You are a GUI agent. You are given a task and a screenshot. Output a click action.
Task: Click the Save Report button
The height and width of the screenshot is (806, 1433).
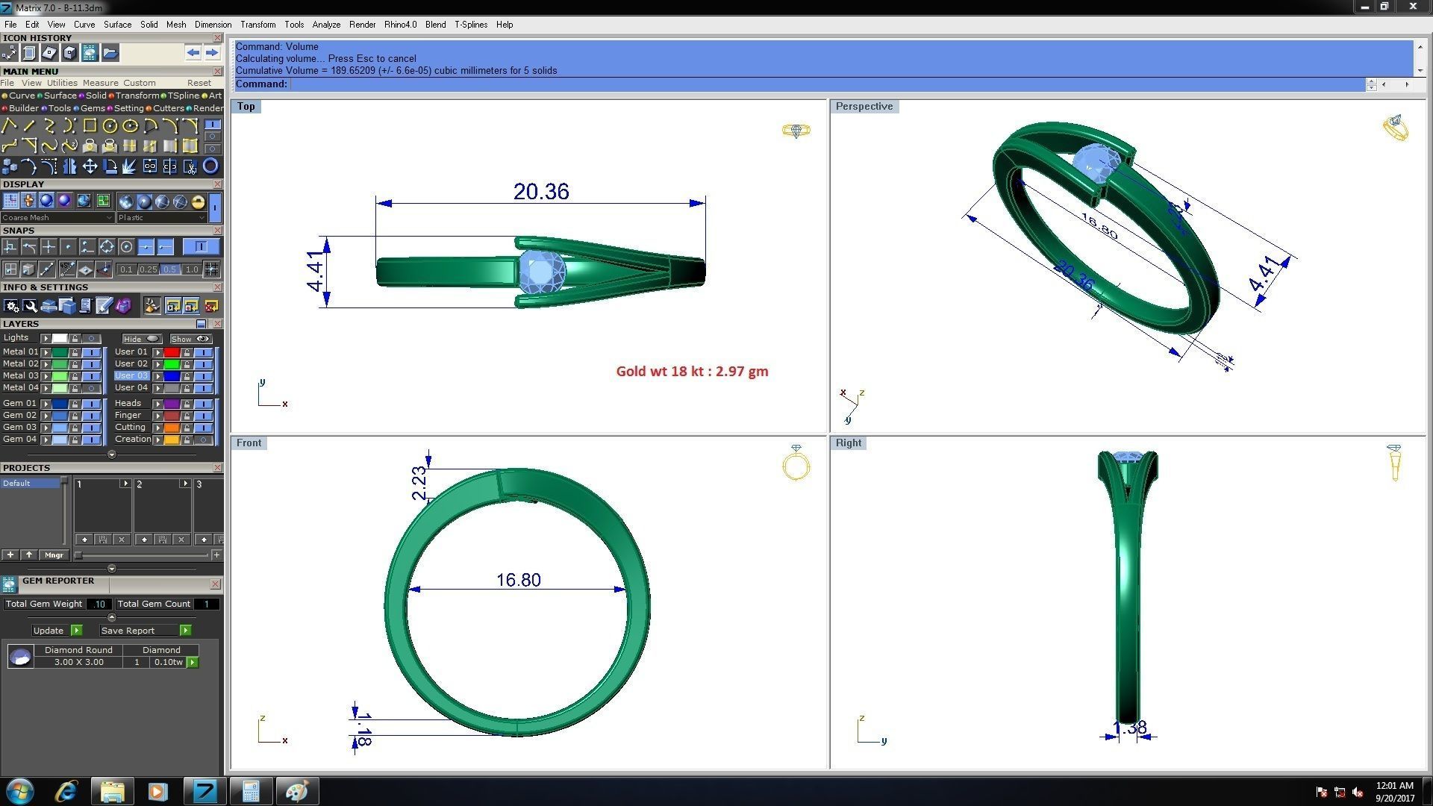(128, 631)
